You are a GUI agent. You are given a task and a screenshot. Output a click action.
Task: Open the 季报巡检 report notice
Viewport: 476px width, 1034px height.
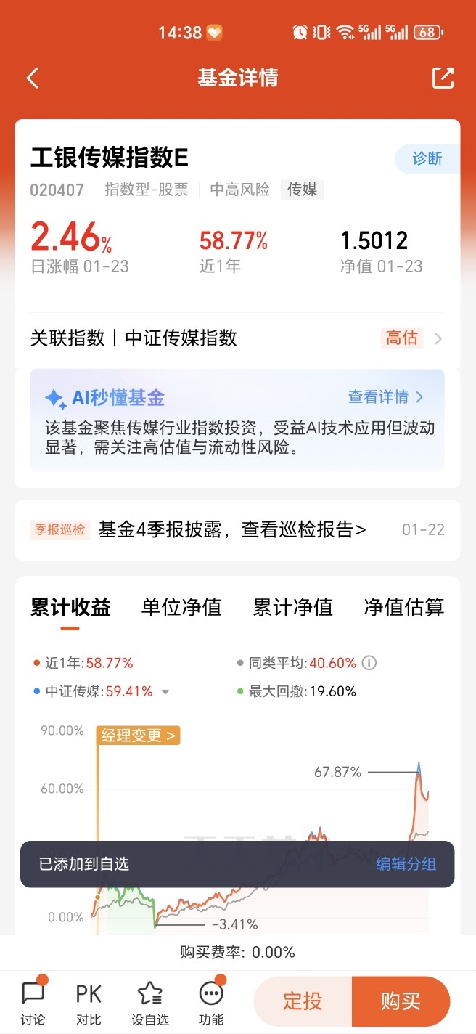click(x=237, y=530)
